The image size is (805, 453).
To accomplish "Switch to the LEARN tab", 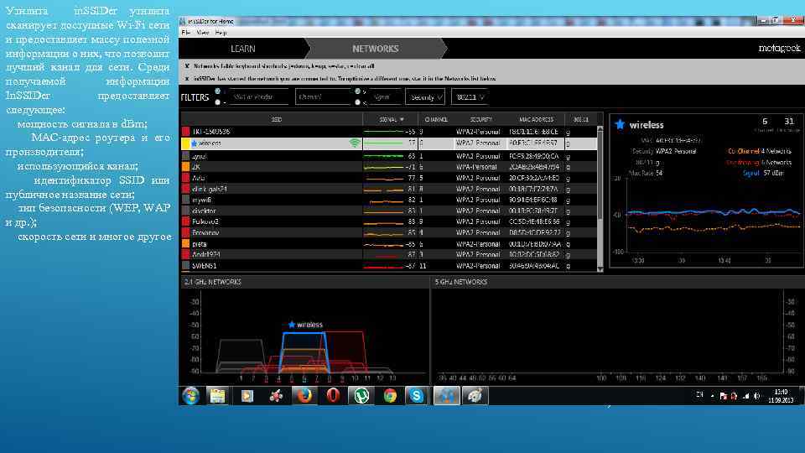I will pos(243,49).
